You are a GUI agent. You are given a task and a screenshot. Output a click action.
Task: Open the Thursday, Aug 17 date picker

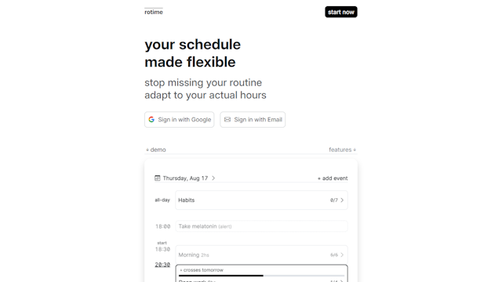click(185, 178)
